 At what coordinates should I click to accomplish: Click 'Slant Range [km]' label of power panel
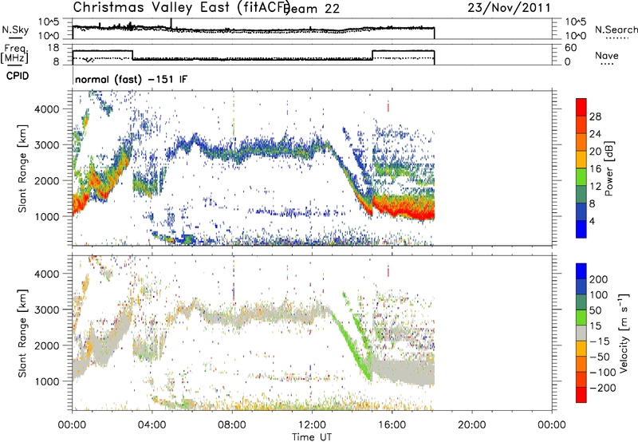tap(22, 168)
